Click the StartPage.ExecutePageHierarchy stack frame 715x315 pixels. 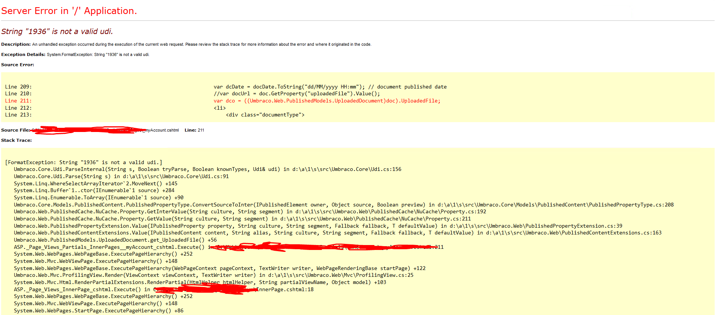click(x=98, y=310)
